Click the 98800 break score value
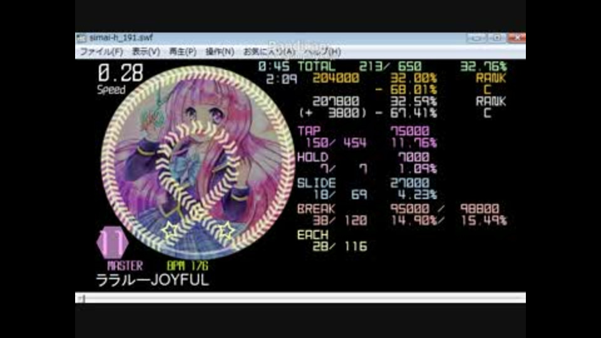 [x=480, y=209]
